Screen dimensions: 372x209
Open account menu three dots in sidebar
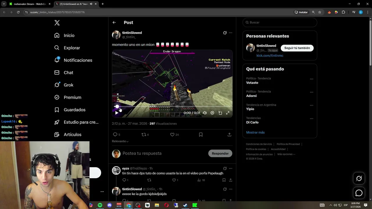[x=102, y=192]
